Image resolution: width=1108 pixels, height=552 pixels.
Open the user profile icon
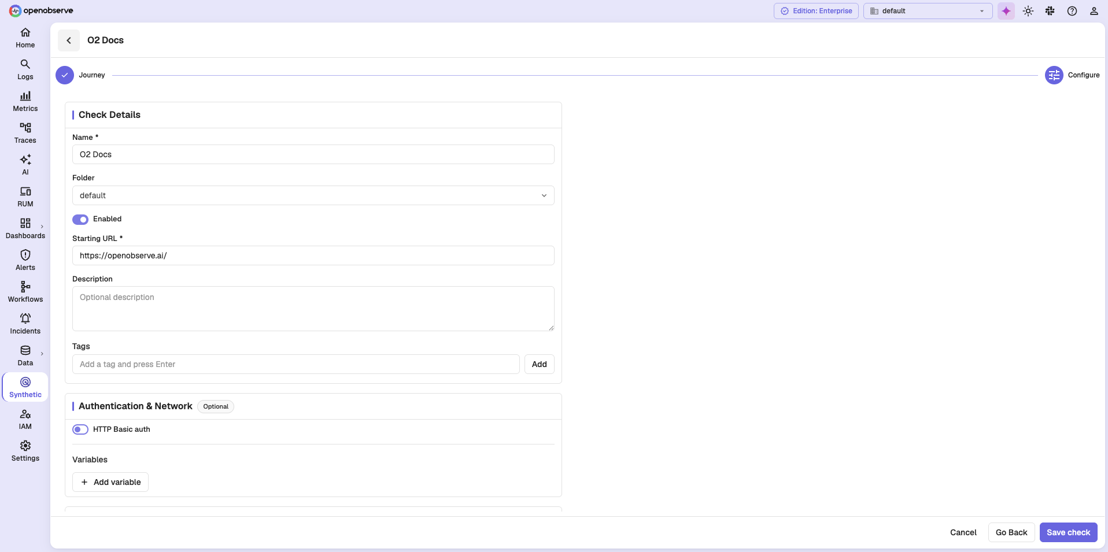1094,11
